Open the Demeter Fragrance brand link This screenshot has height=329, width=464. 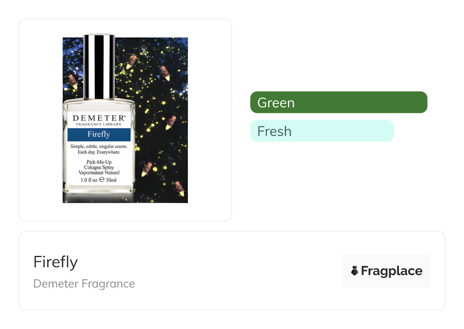pyautogui.click(x=84, y=284)
